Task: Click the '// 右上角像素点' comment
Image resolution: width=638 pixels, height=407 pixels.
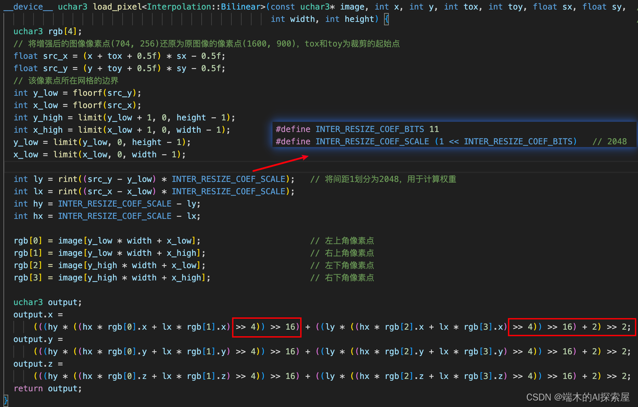Action: (x=342, y=253)
